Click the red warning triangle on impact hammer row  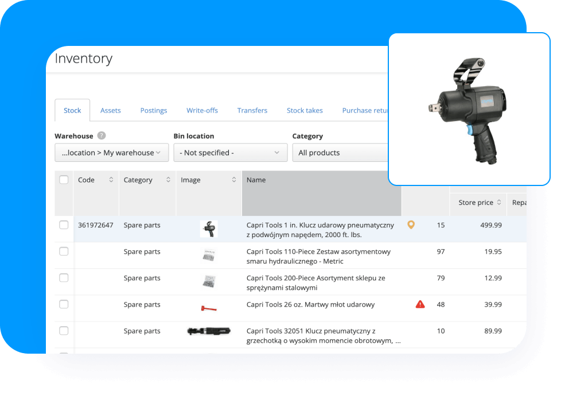pyautogui.click(x=420, y=304)
